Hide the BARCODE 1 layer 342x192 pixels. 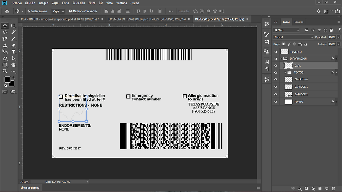(276, 87)
